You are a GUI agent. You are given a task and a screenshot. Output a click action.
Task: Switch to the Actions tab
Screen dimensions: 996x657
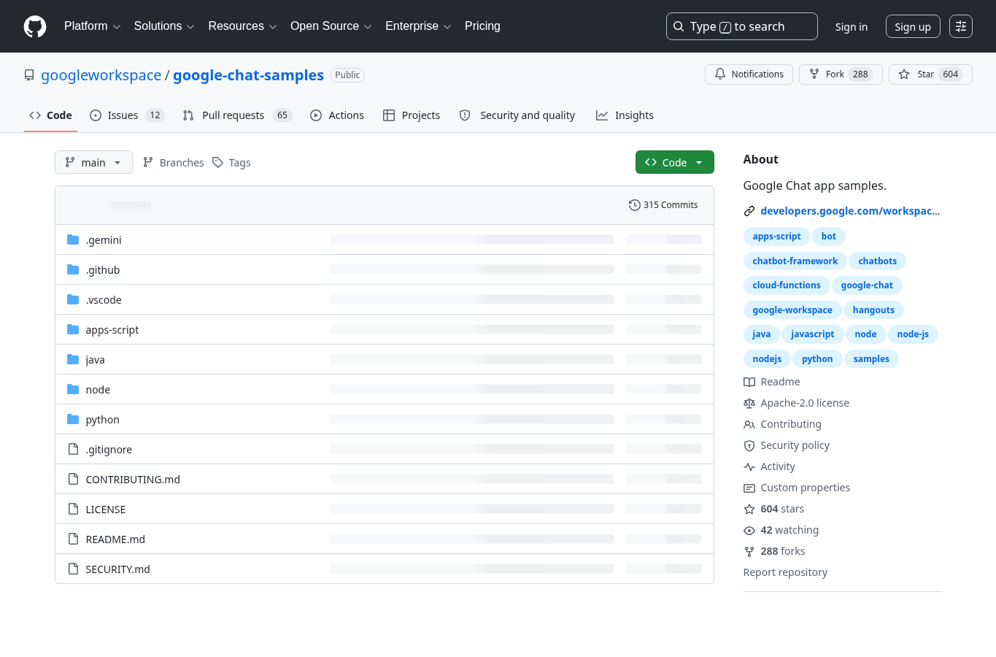(337, 115)
